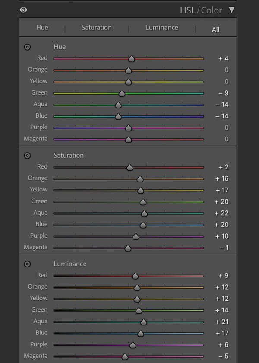Image resolution: width=259 pixels, height=363 pixels.
Task: Click the Luminance Aqua slider handle
Action: (144, 322)
